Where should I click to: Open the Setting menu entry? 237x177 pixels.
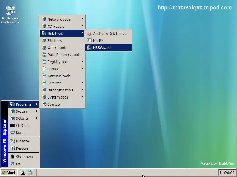click(x=24, y=118)
